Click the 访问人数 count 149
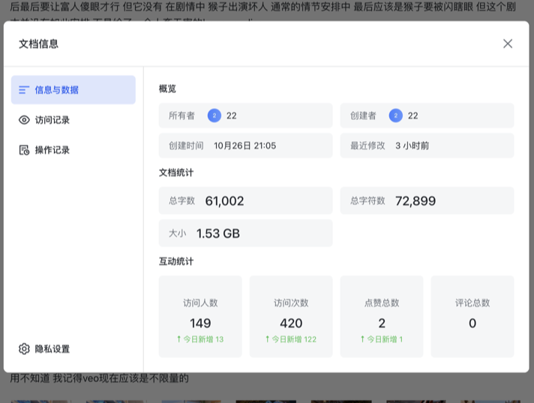 tap(200, 323)
